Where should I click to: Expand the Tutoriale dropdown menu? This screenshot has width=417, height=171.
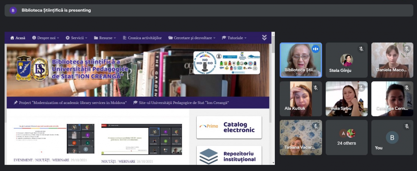[x=234, y=38]
